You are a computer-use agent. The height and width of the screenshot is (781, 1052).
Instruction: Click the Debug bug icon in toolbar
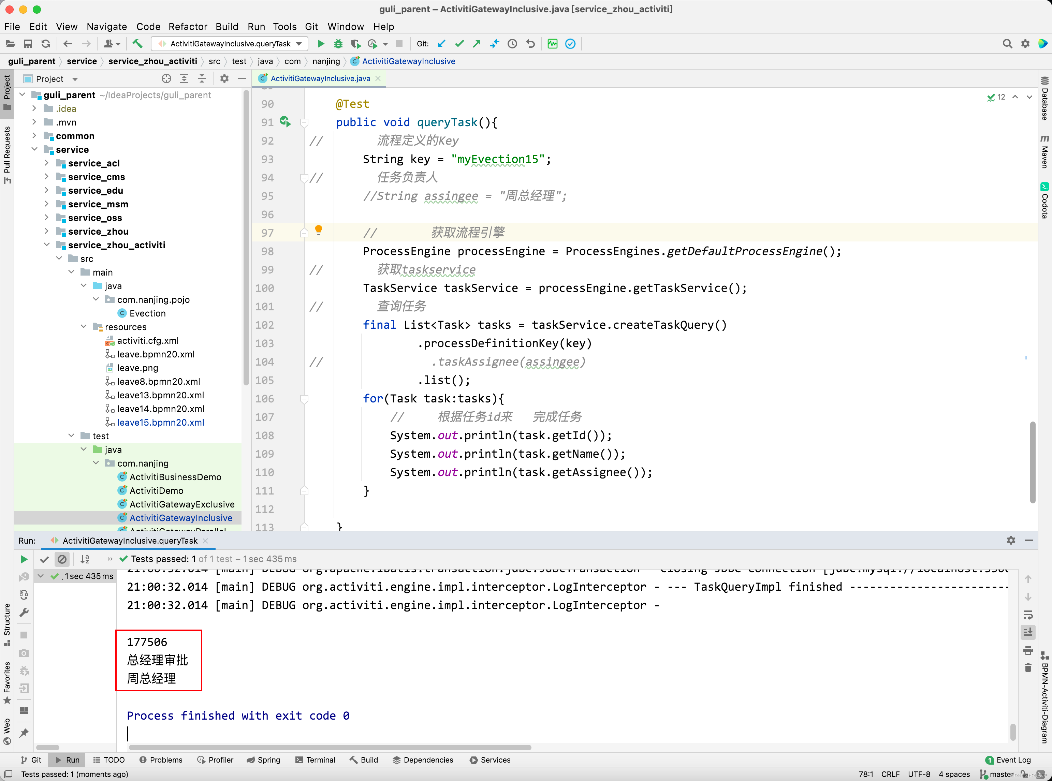pos(338,44)
